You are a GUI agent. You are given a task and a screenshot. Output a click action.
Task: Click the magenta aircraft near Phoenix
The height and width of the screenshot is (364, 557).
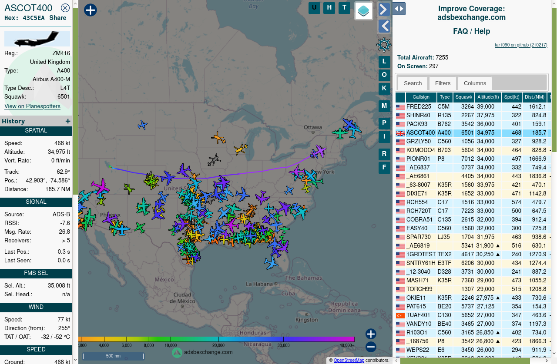coord(100,187)
